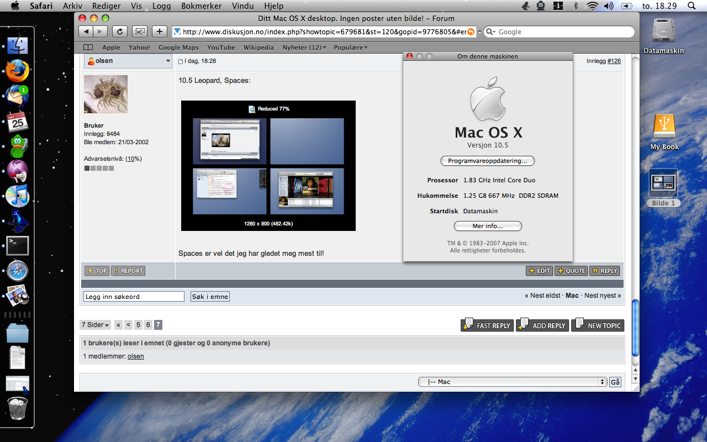The width and height of the screenshot is (707, 442).
Task: Open the Spaces menu bar icon
Action: [558, 6]
